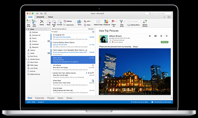Create a New Email from the ribbon
This screenshot has height=118, width=198.
click(28, 23)
